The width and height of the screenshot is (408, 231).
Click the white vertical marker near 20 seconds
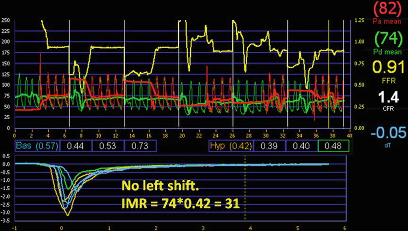(x=181, y=75)
